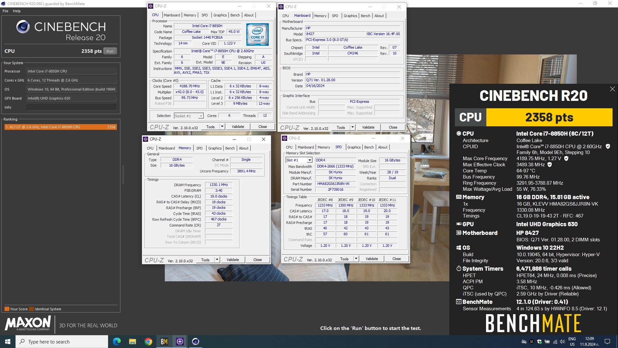Click the shield icon beside Max Core Frequency value
The image size is (618, 348).
(566, 159)
